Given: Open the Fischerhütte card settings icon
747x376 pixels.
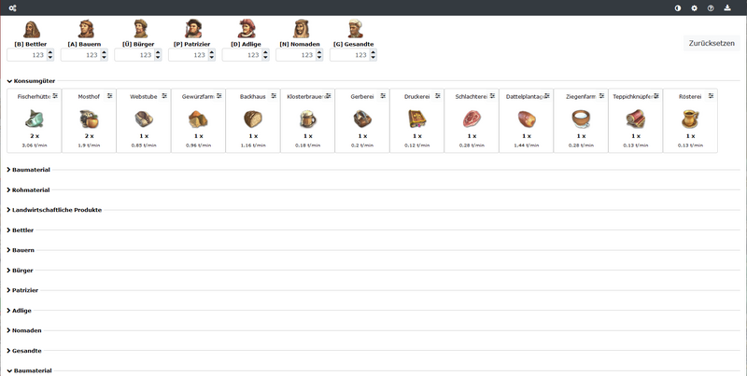Looking at the screenshot, I should click(x=55, y=96).
